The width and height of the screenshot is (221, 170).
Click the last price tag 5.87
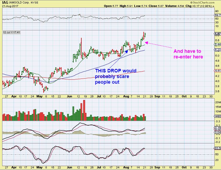[x=218, y=34]
